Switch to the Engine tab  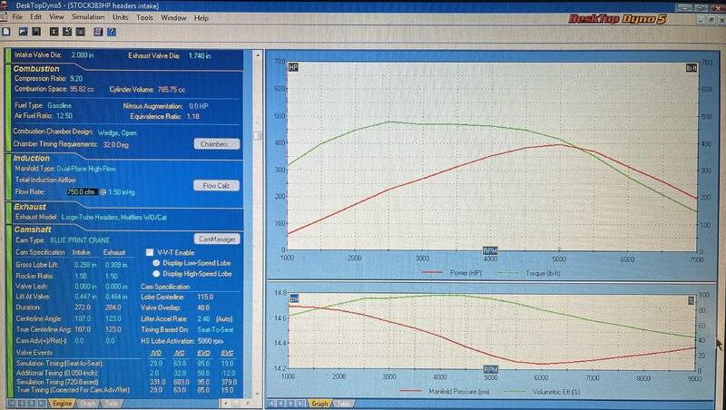[x=62, y=404]
